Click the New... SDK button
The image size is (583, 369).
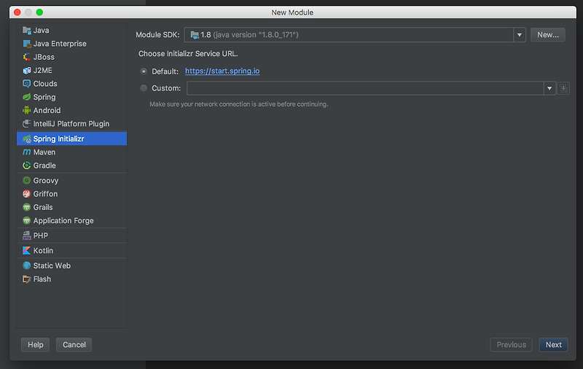[548, 35]
